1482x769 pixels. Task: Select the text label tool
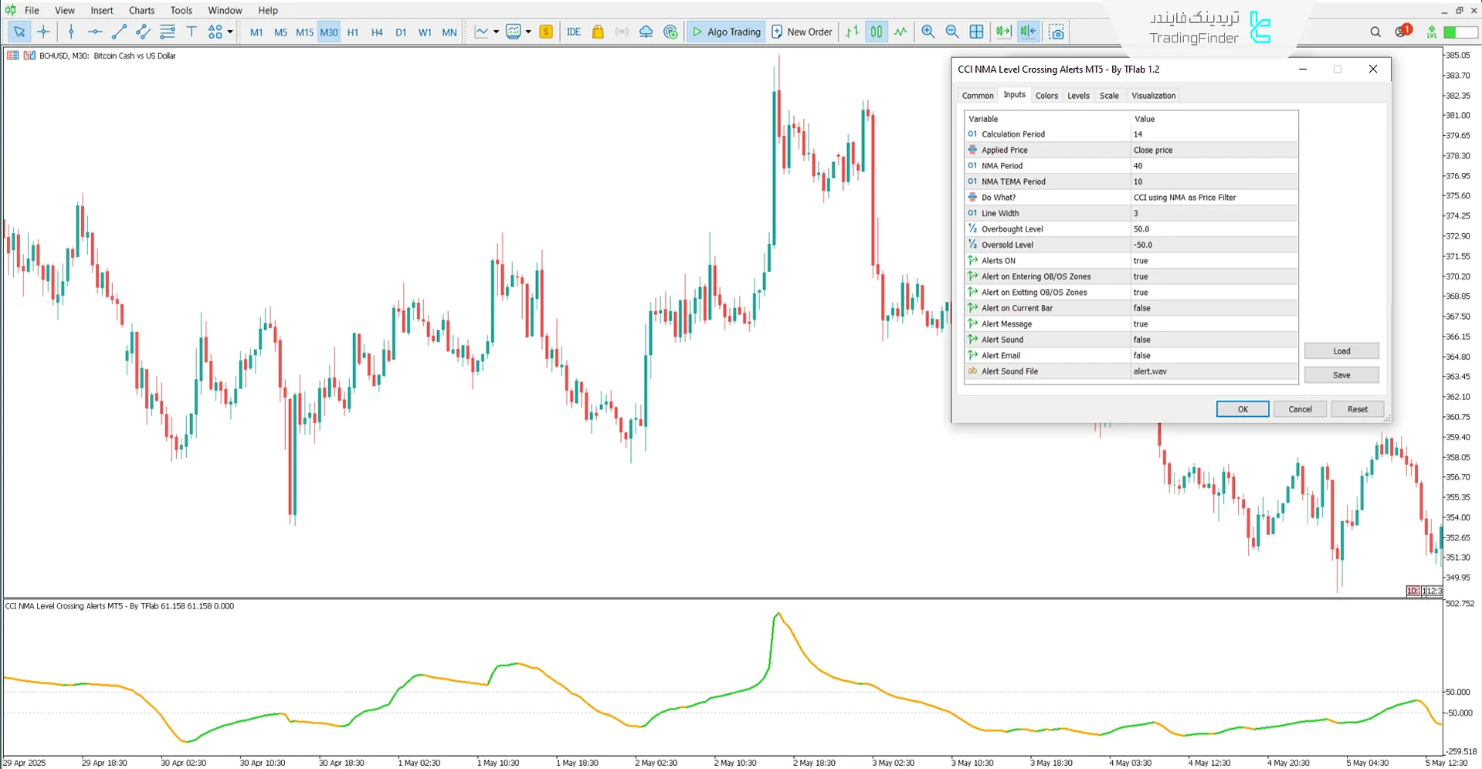point(192,32)
